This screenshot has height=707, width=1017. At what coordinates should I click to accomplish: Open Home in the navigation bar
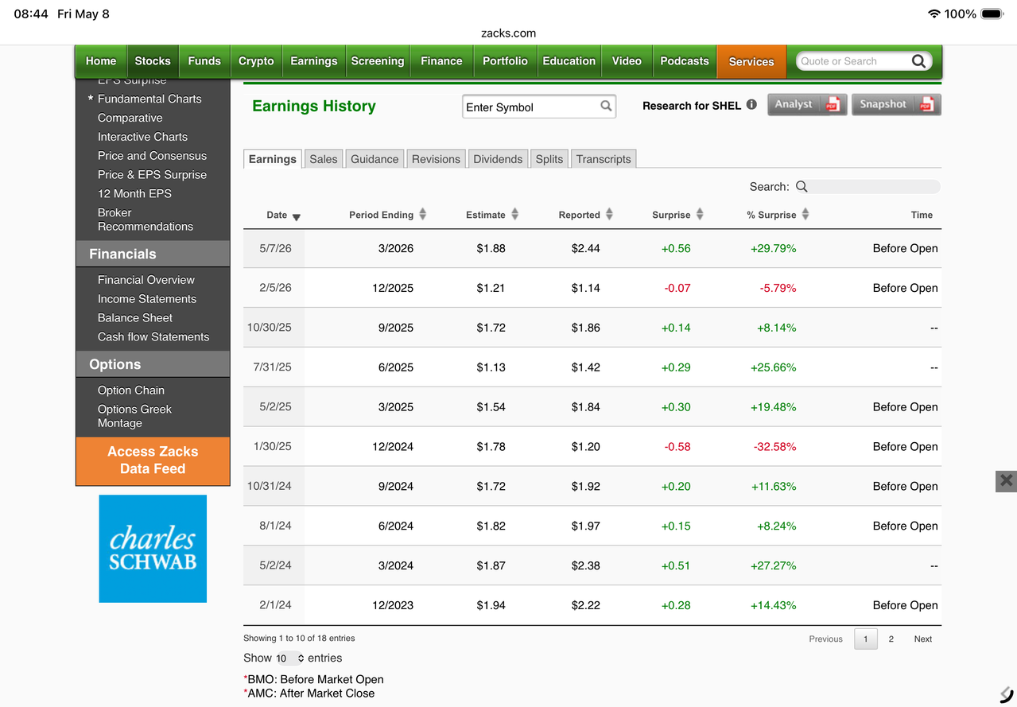click(101, 61)
